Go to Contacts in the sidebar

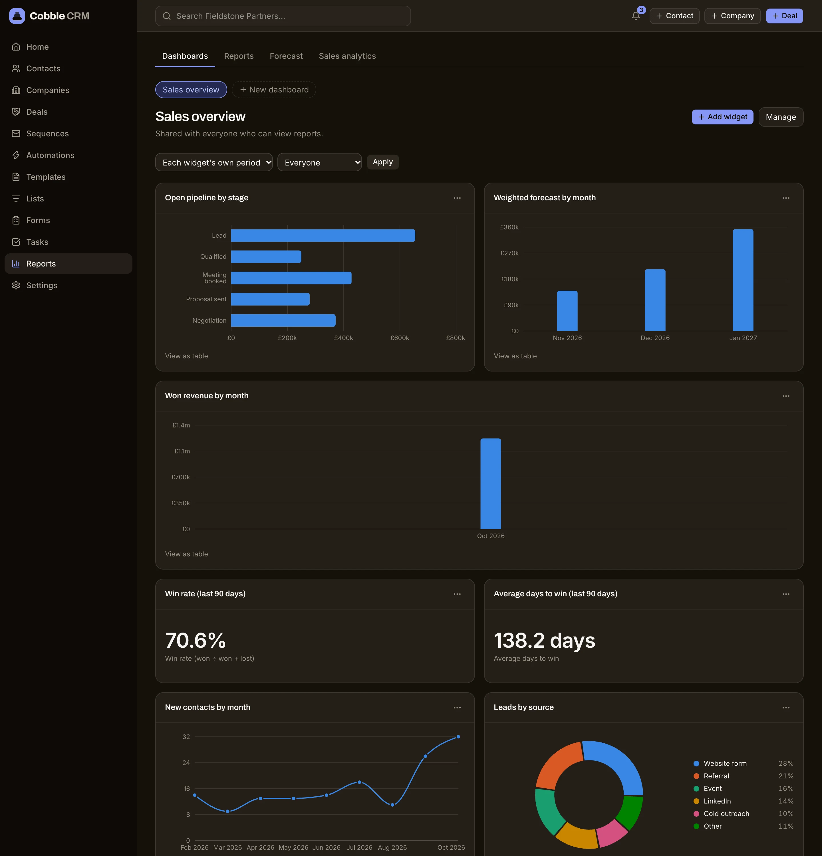68,68
